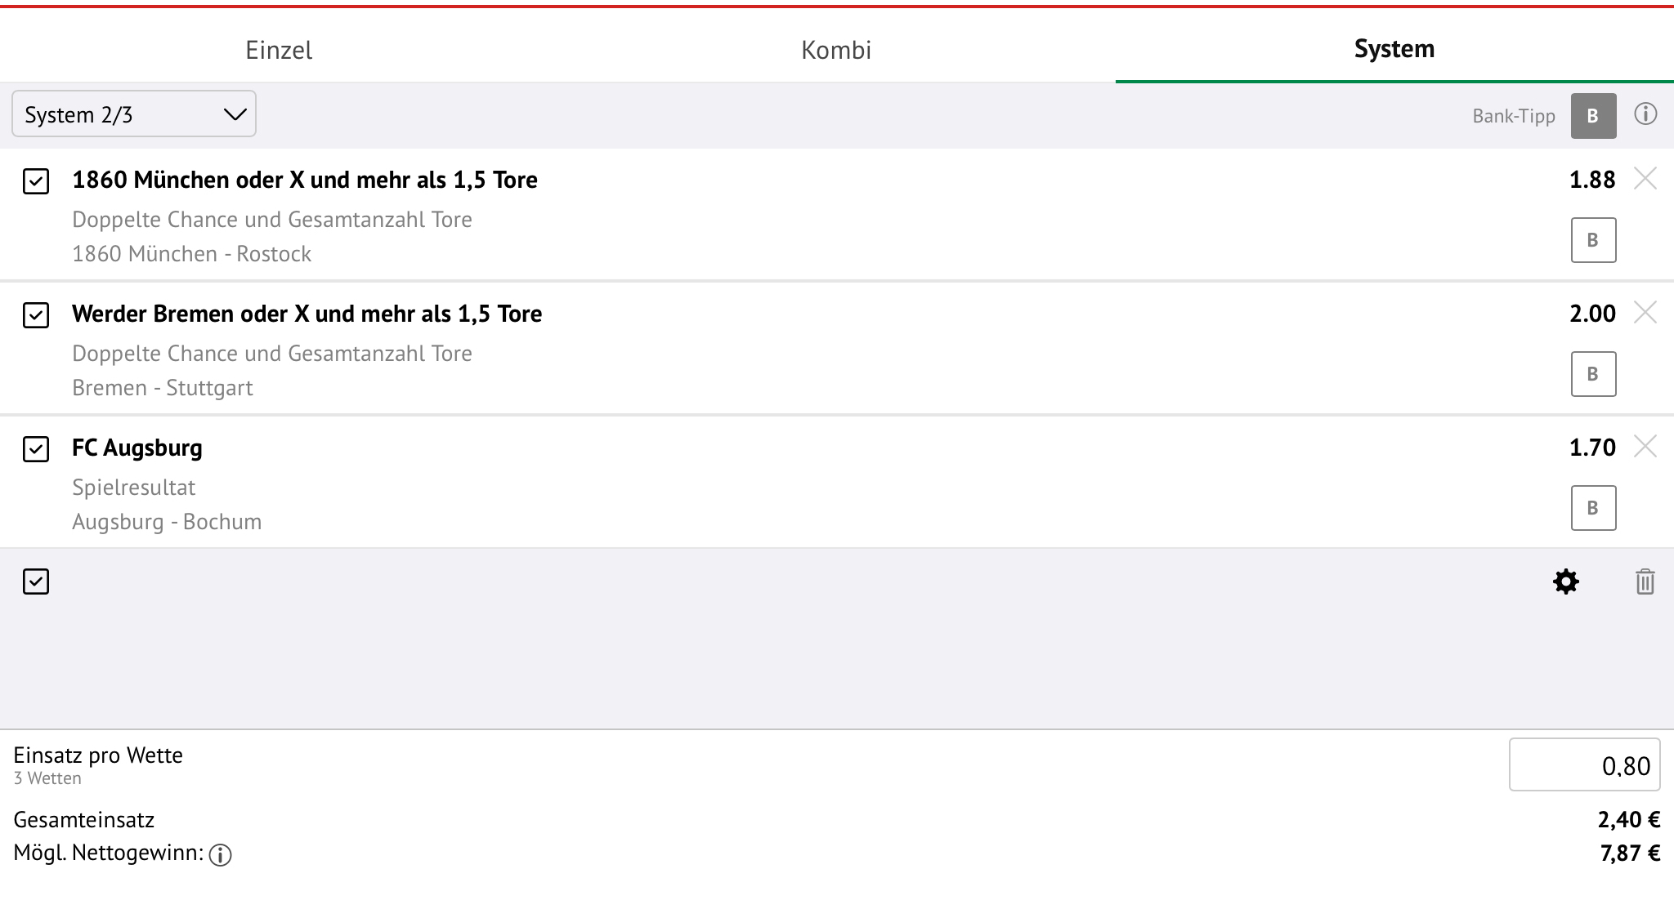The image size is (1674, 909).
Task: Show Bank-Tipp info icon
Action: [x=1645, y=114]
